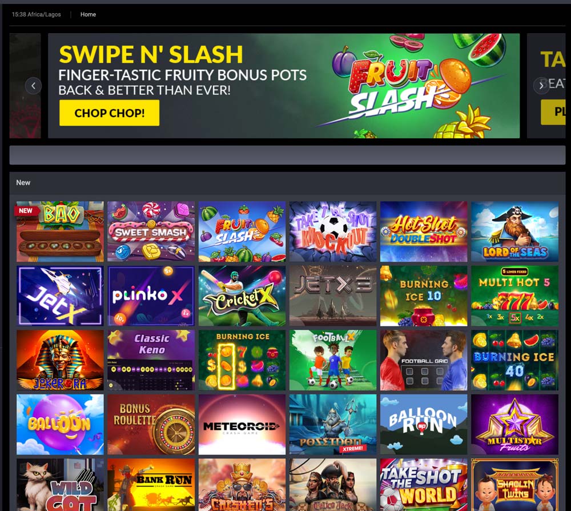
Task: Launch the CricketX game tile
Action: (x=242, y=296)
